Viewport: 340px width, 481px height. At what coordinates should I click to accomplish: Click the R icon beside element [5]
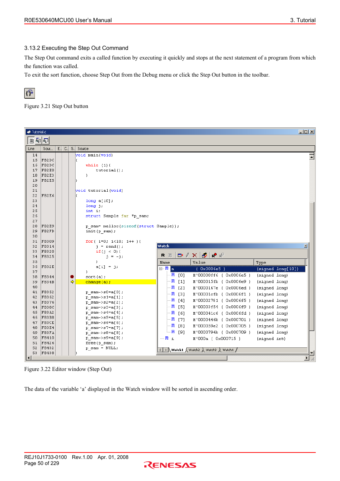click(x=173, y=306)
